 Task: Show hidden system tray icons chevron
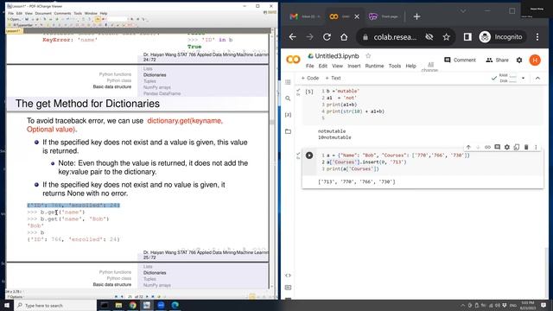click(x=462, y=305)
